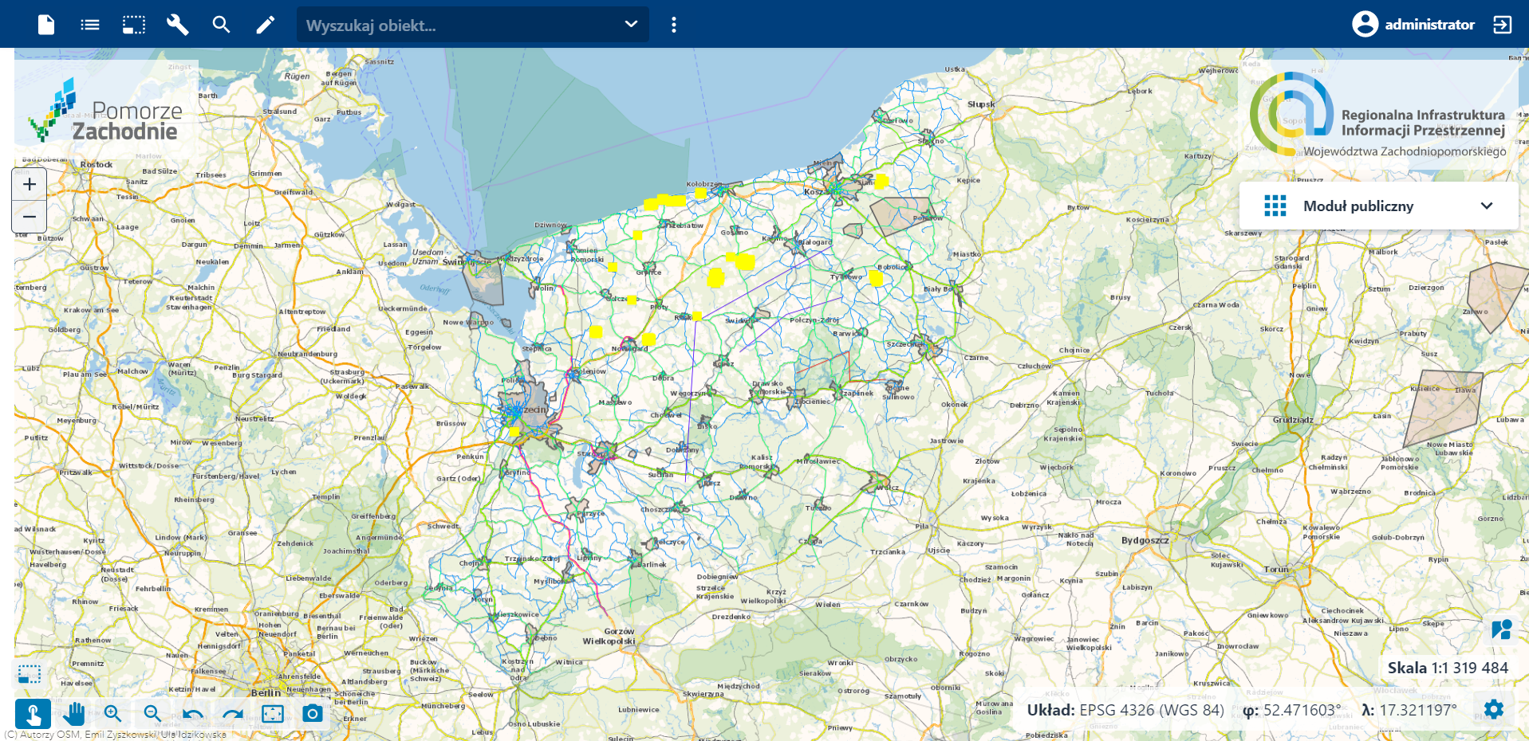Click in the Wyszukaj obiekt search field

(455, 25)
